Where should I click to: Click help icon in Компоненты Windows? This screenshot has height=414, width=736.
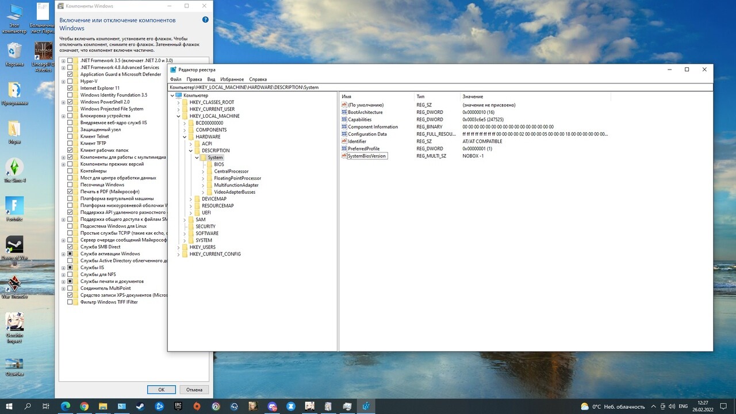click(x=205, y=20)
